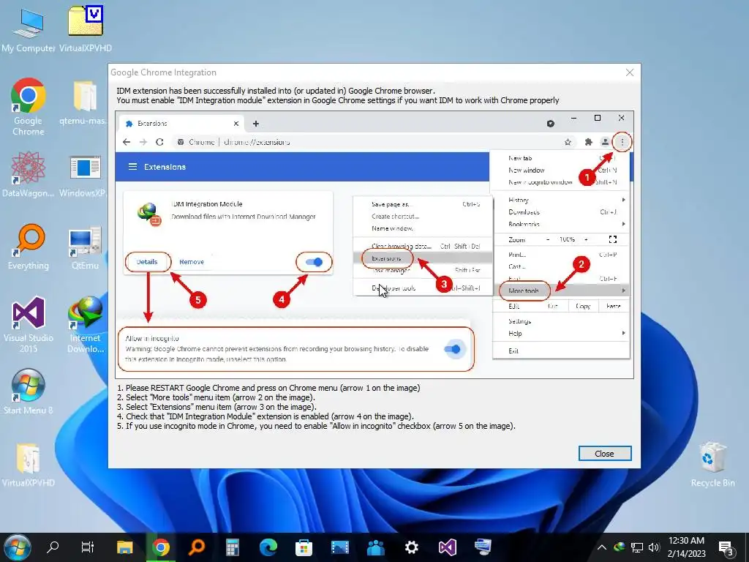Click the Close button in the IDM dialog
This screenshot has height=562, width=749.
point(605,454)
